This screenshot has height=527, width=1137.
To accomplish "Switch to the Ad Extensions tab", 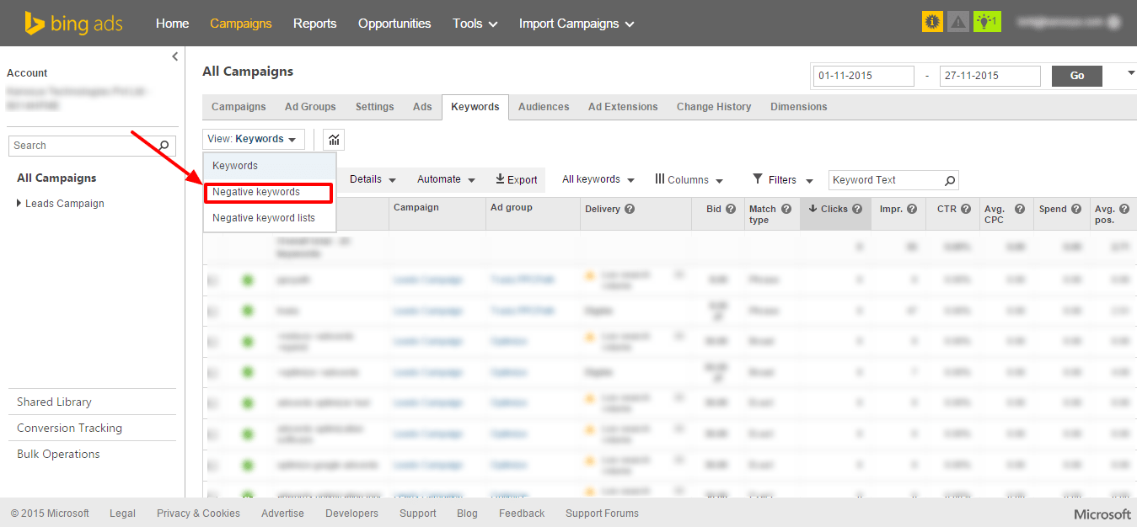I will click(x=621, y=106).
